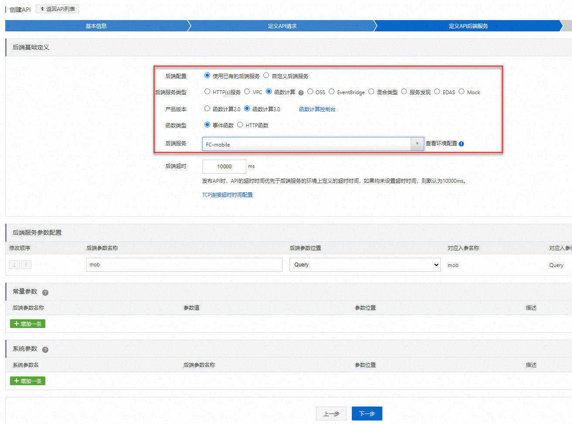Open TCP连接超时时间配置 link

tap(227, 195)
